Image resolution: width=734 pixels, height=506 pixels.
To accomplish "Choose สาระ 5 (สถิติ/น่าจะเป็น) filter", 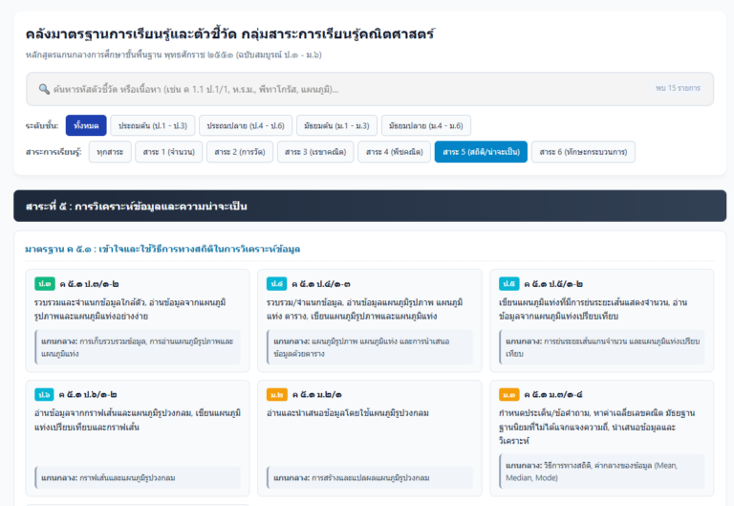I will click(482, 152).
